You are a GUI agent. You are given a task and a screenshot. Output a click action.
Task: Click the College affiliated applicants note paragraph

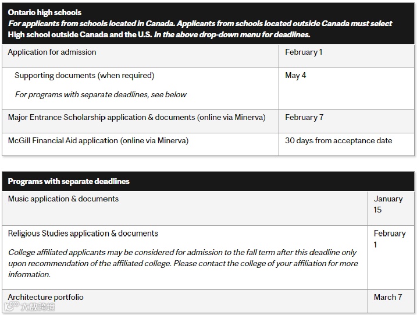pyautogui.click(x=183, y=263)
